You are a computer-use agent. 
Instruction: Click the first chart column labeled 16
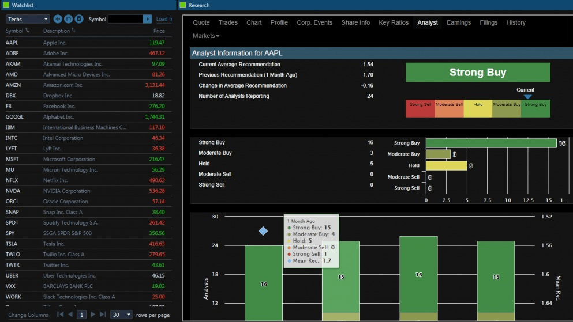pyautogui.click(x=264, y=283)
